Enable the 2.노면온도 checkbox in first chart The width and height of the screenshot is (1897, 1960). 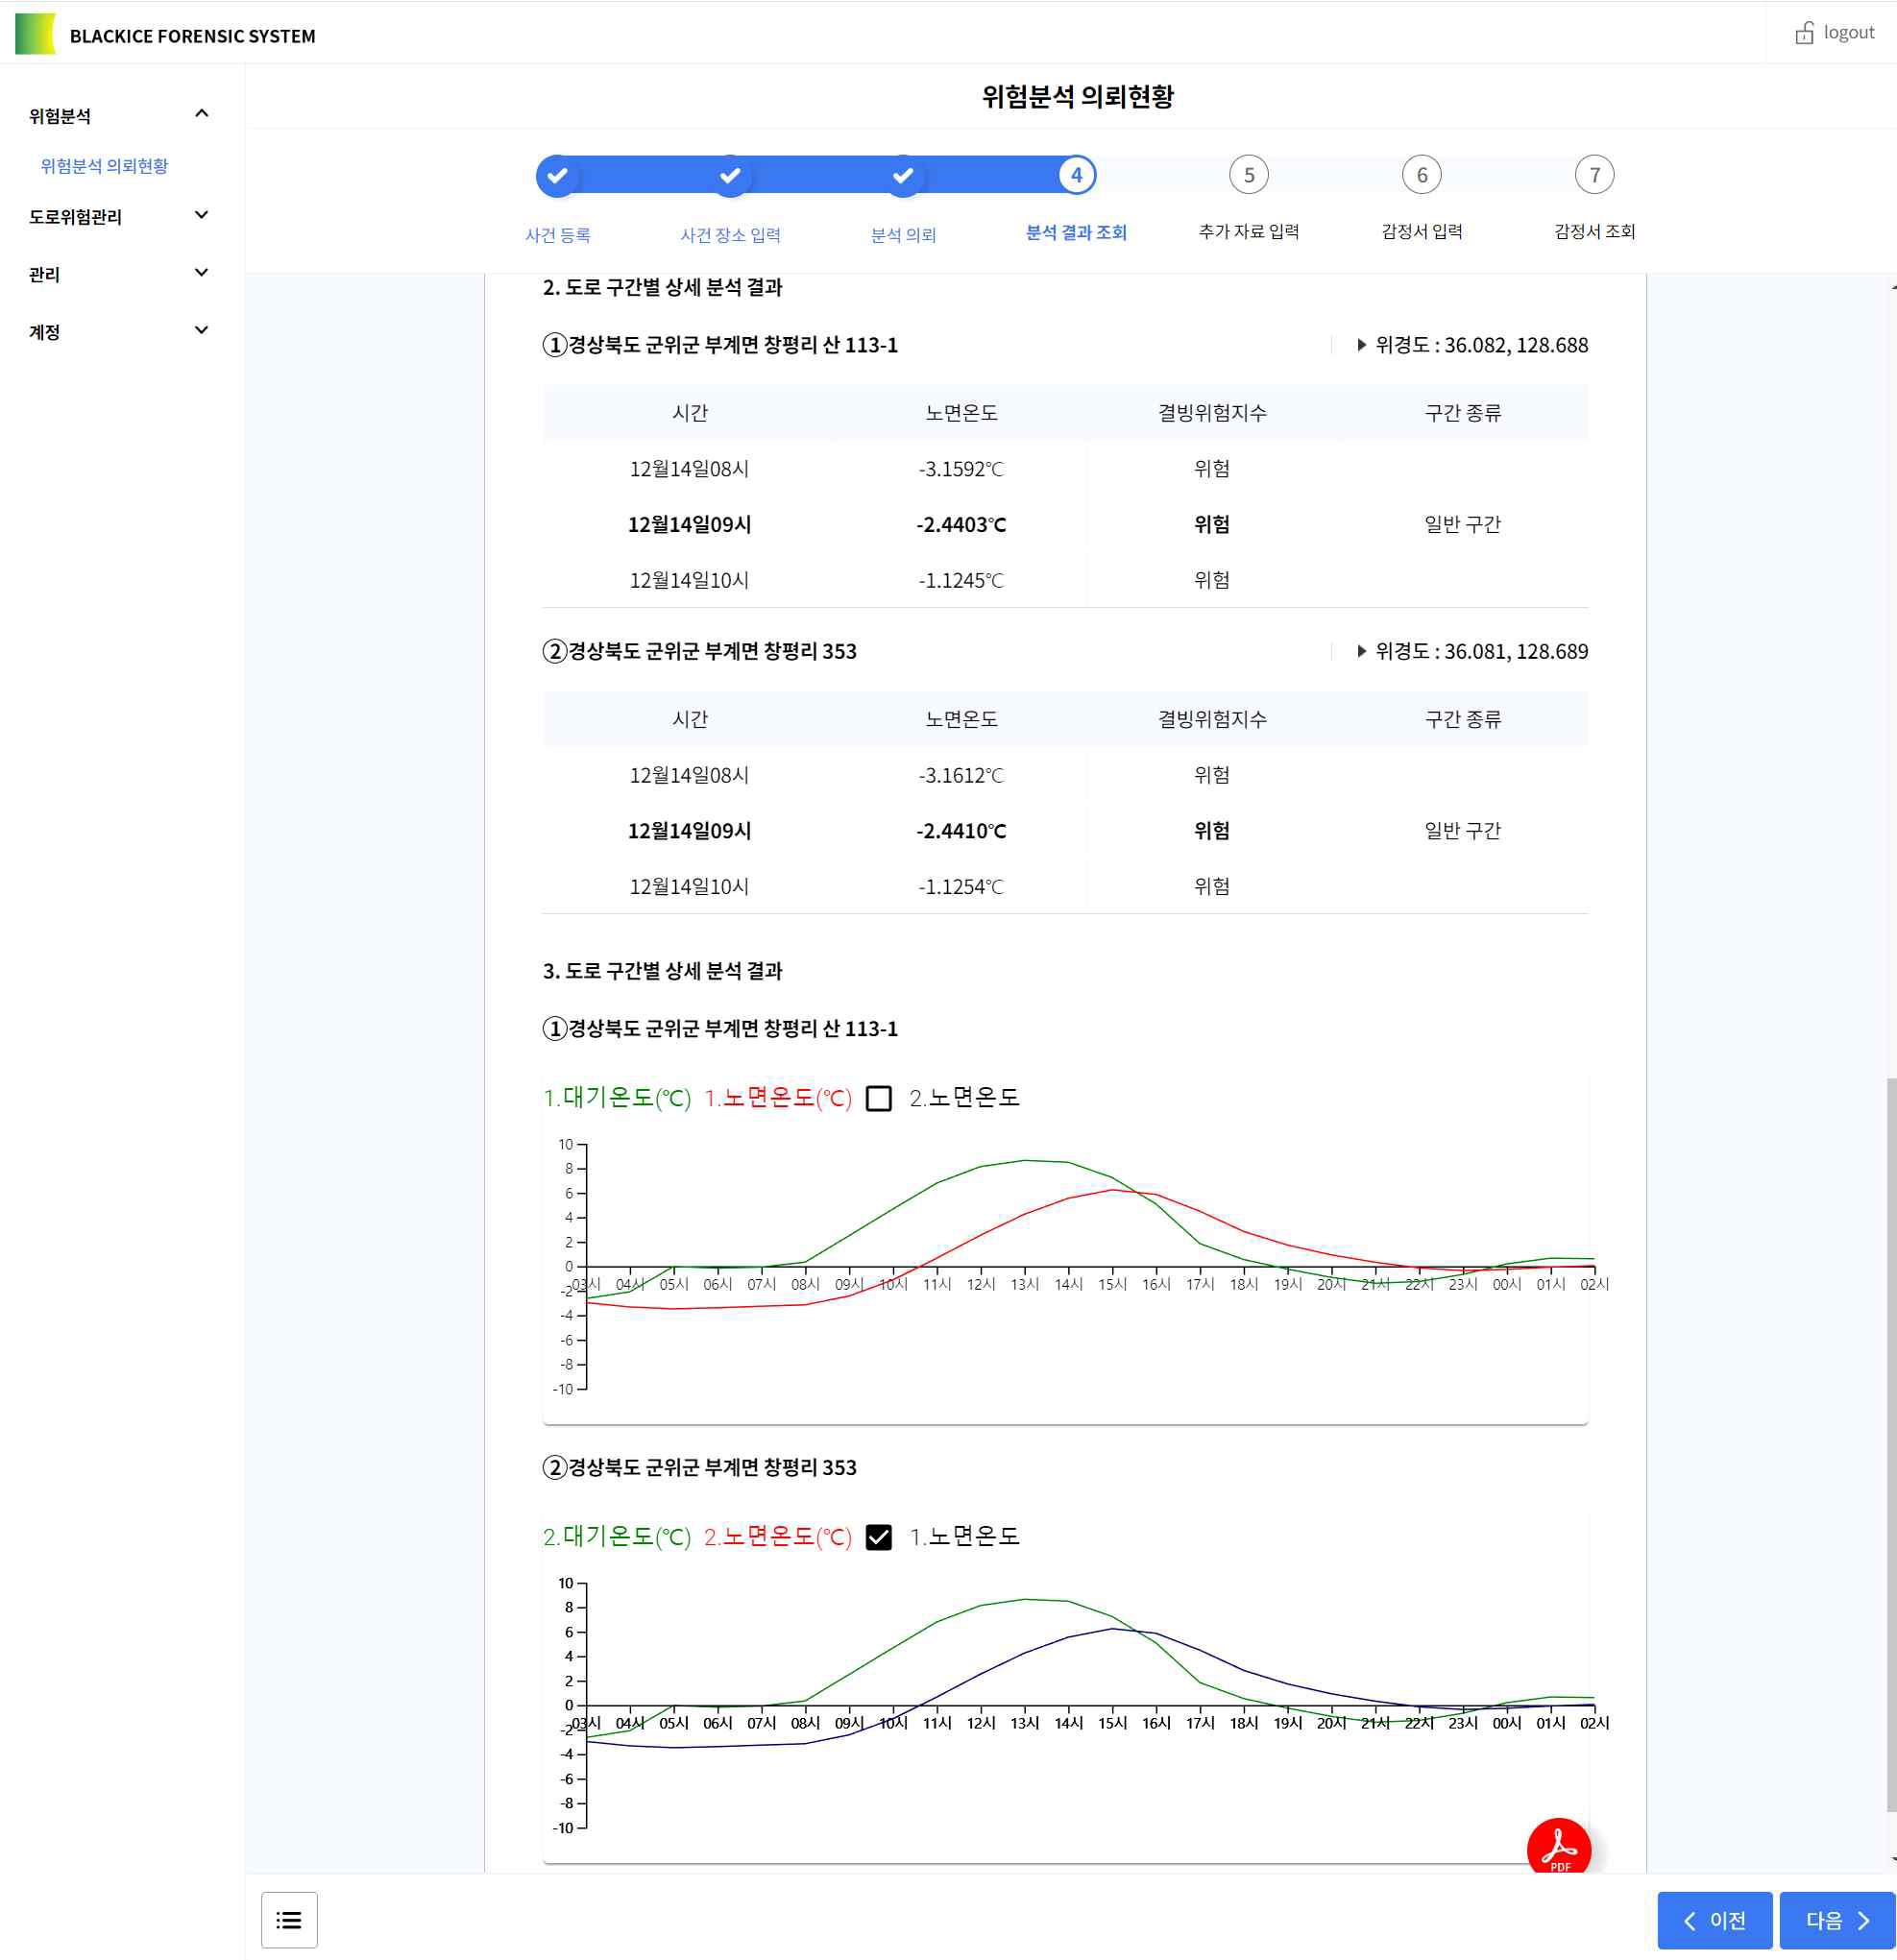pyautogui.click(x=878, y=1098)
